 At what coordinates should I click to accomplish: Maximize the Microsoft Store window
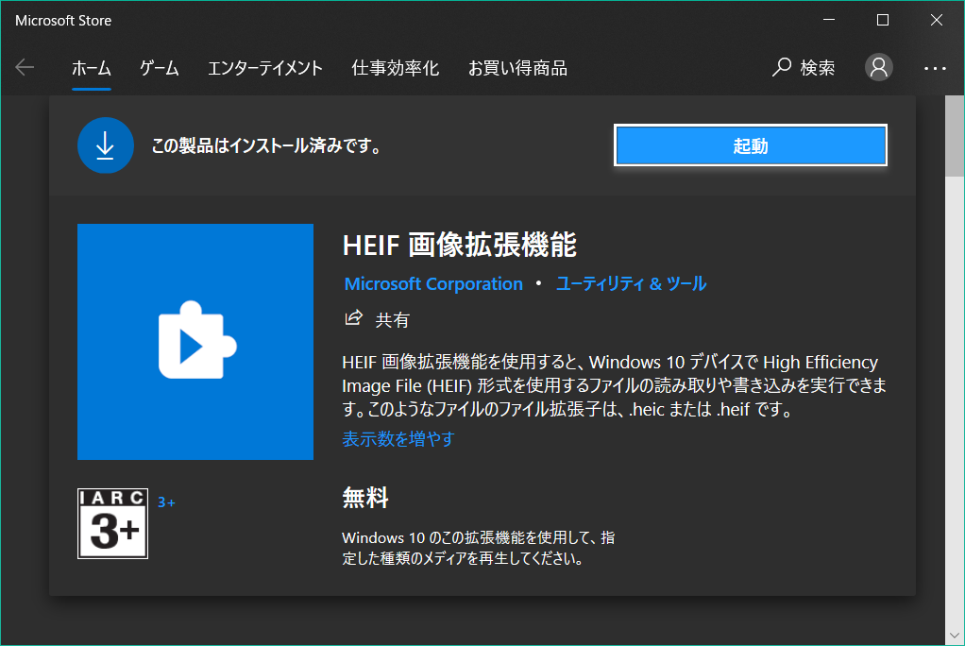coord(883,20)
